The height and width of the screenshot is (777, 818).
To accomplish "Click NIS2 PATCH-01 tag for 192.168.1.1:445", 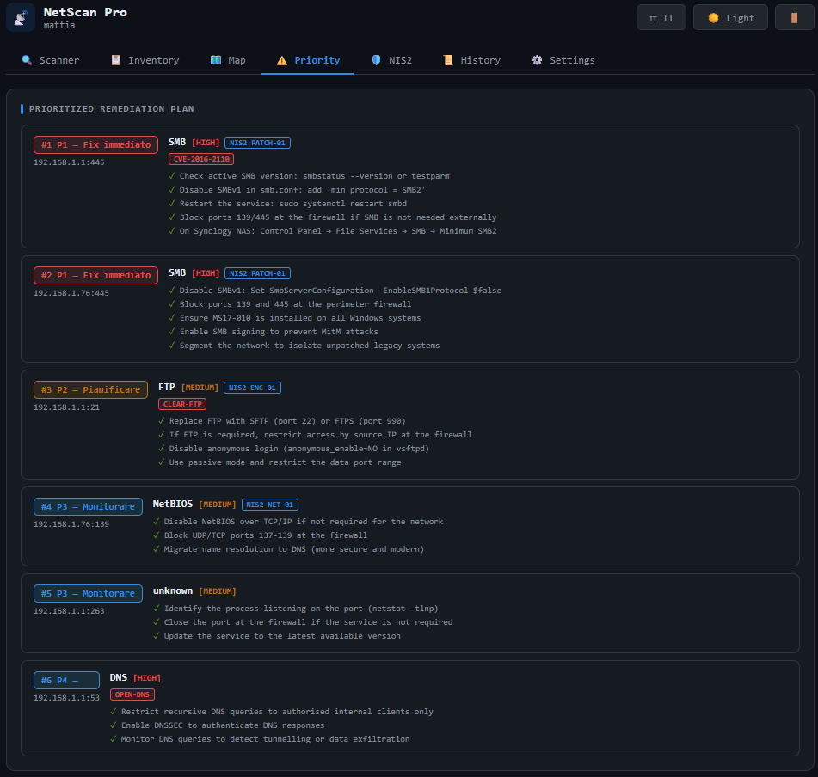I will 258,143.
